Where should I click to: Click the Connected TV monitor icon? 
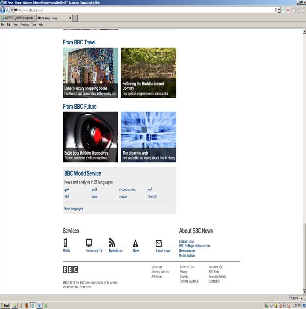pyautogui.click(x=89, y=243)
